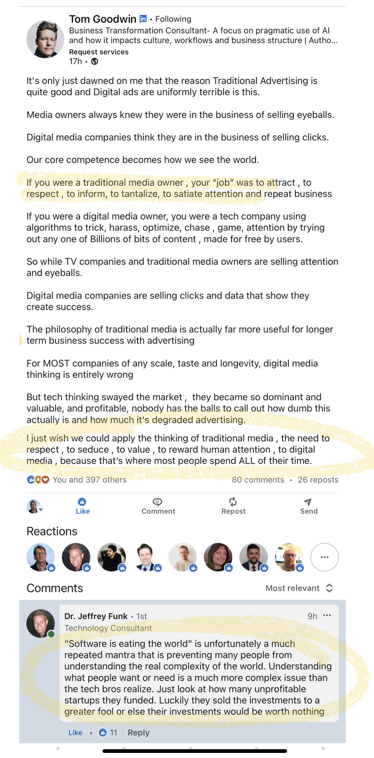Reply to Dr. Jeffrey Funk's comment
This screenshot has height=758, width=374.
pyautogui.click(x=138, y=733)
